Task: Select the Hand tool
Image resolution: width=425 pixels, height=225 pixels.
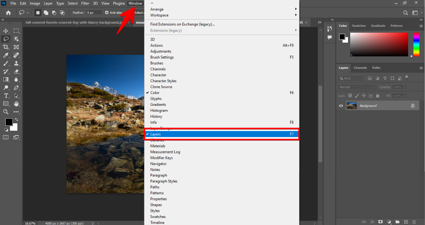Action: tap(16, 104)
